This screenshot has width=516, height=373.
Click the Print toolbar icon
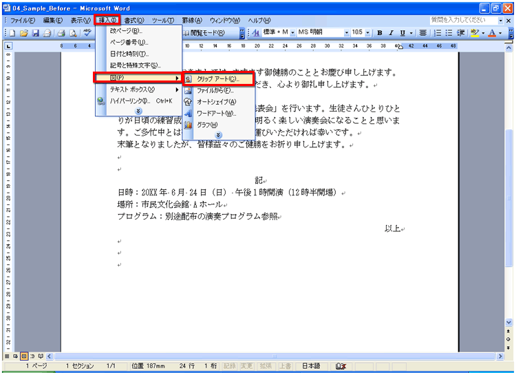[x=61, y=33]
